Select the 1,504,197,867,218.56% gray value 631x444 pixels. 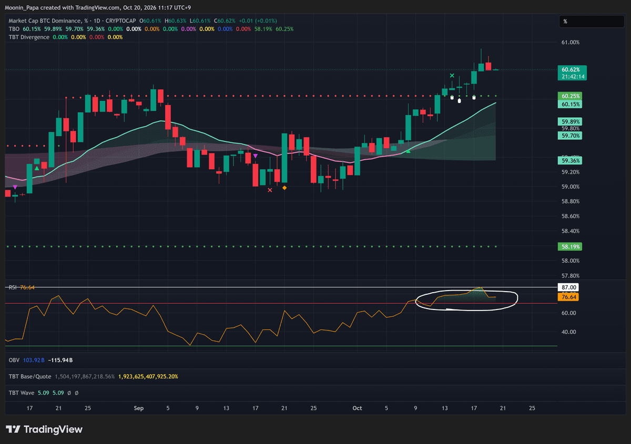pyautogui.click(x=85, y=376)
